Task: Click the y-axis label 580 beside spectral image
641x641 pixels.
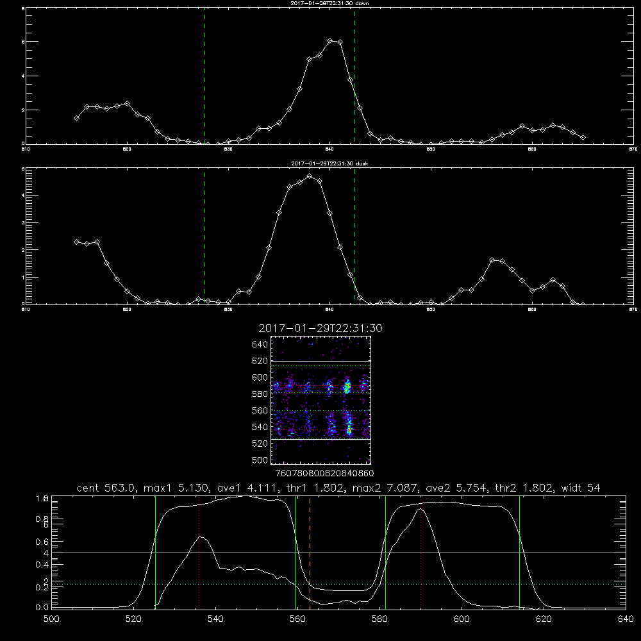Action: click(260, 394)
